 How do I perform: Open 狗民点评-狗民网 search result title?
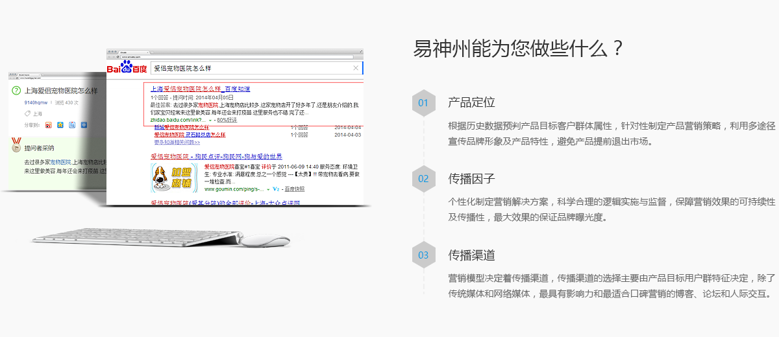click(216, 156)
